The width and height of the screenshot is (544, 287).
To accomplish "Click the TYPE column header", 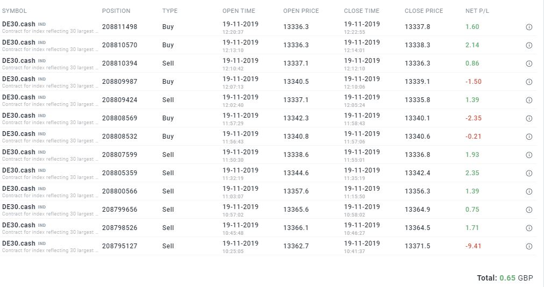I will (170, 11).
